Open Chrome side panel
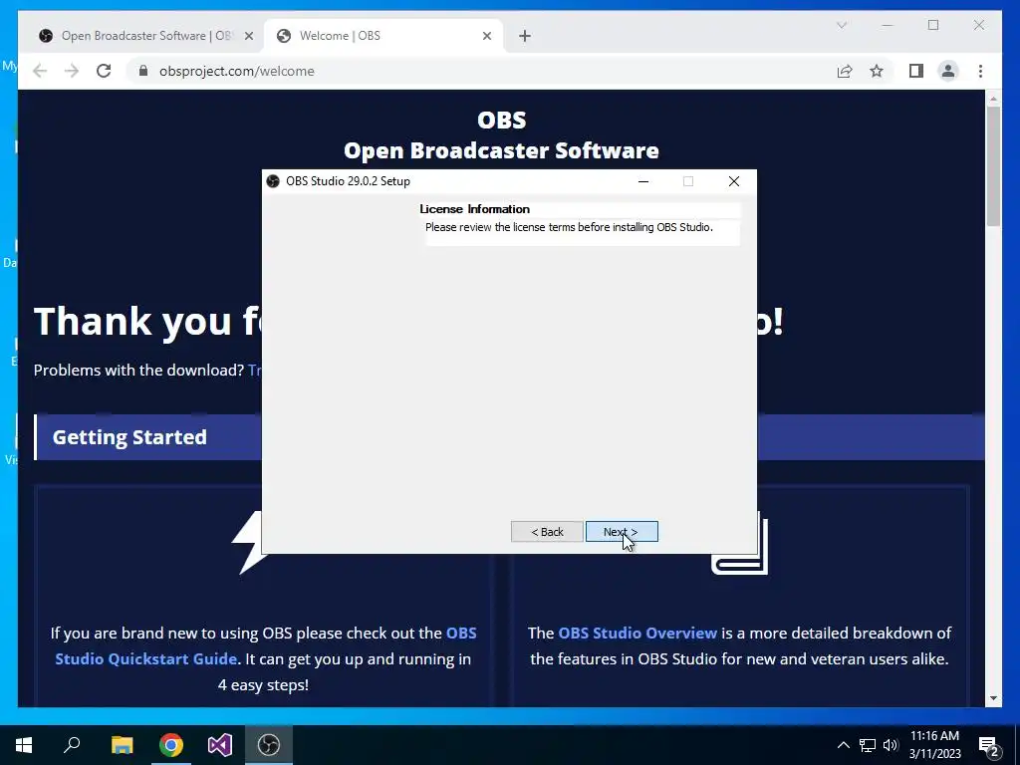 916,71
